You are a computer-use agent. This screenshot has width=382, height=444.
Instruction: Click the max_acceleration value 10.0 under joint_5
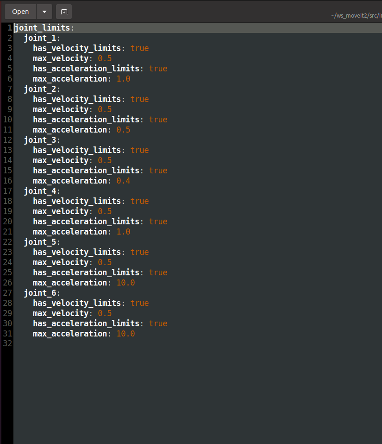click(125, 282)
